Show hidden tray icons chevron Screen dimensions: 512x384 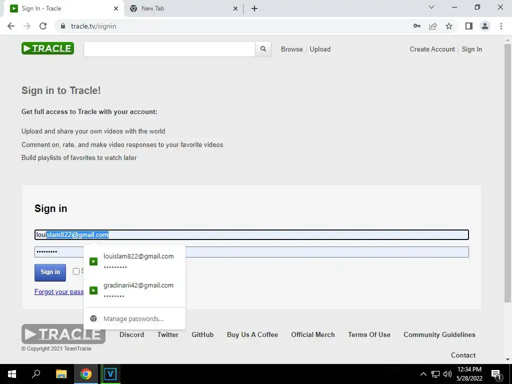coord(423,374)
